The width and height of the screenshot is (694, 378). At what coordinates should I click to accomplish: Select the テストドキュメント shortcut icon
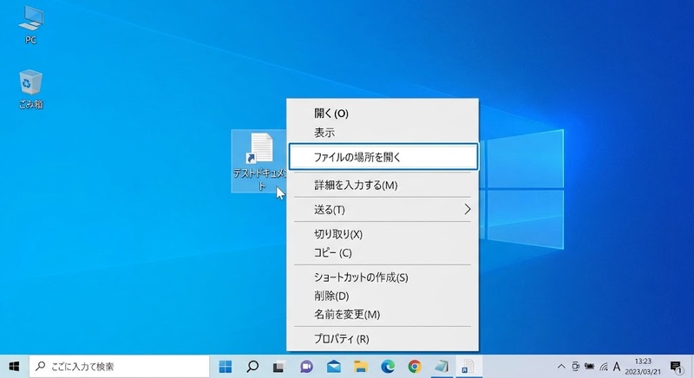click(260, 161)
